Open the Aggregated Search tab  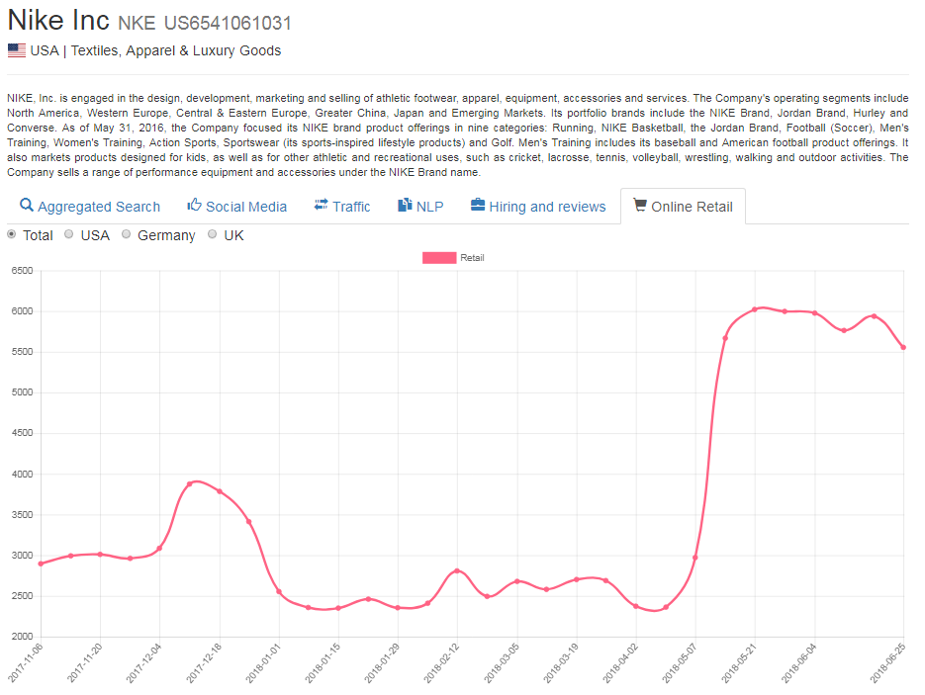point(98,207)
